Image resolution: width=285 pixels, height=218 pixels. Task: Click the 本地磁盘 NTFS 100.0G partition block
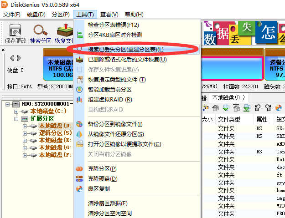point(58,65)
